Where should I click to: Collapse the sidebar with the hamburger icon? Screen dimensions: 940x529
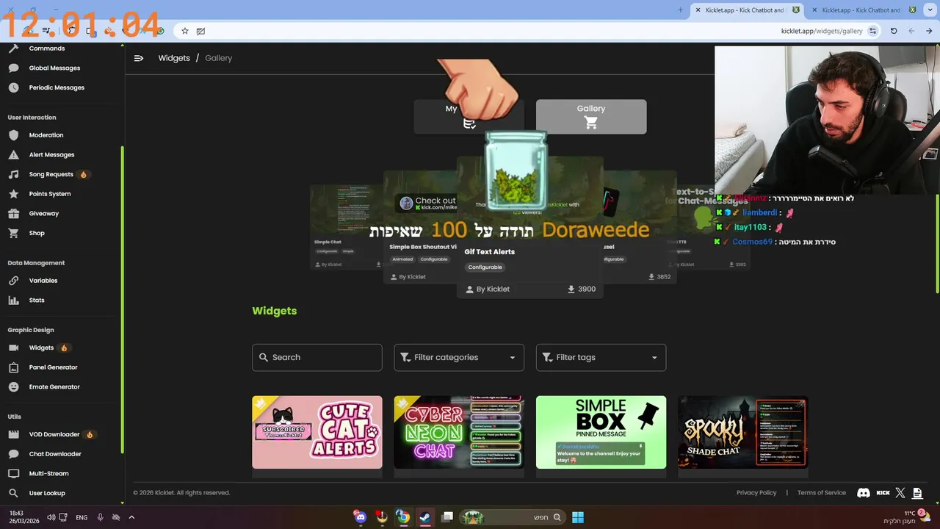point(139,58)
